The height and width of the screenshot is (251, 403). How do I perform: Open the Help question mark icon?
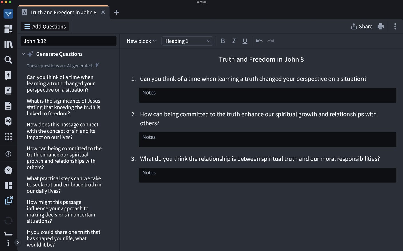pos(8,170)
